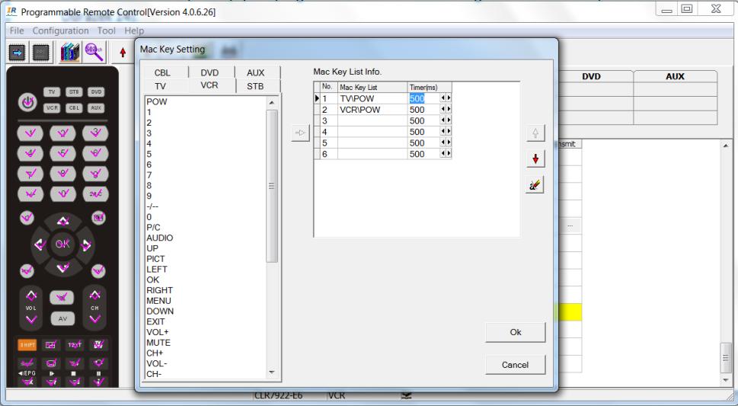Screen dimensions: 738x406
Task: Increase timer value for row 3
Action: 449,120
